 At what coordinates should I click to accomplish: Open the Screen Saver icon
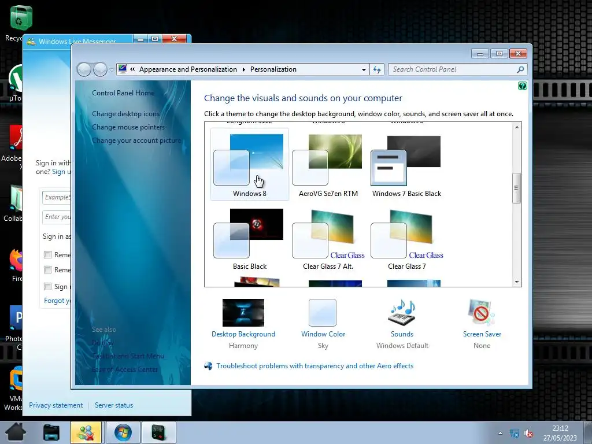click(x=482, y=313)
